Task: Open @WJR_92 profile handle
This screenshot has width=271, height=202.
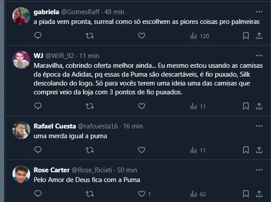Action: tap(60, 56)
